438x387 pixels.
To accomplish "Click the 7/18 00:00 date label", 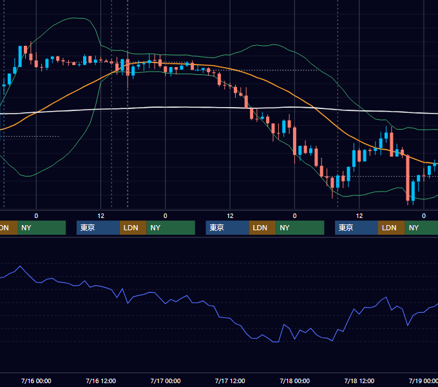I will pyautogui.click(x=295, y=381).
